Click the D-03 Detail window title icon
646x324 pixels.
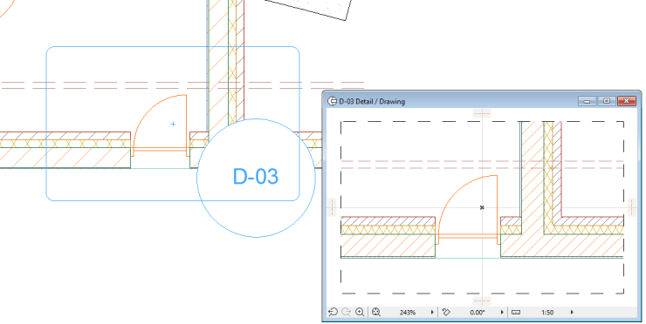coord(332,101)
